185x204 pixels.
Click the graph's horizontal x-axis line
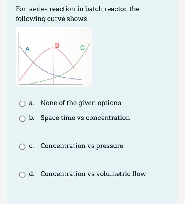click(x=49, y=84)
